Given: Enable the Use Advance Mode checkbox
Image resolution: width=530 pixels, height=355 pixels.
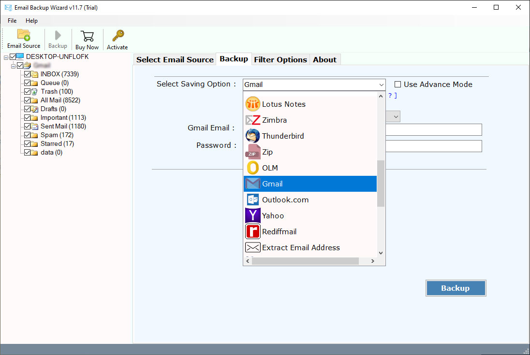Looking at the screenshot, I should [398, 85].
